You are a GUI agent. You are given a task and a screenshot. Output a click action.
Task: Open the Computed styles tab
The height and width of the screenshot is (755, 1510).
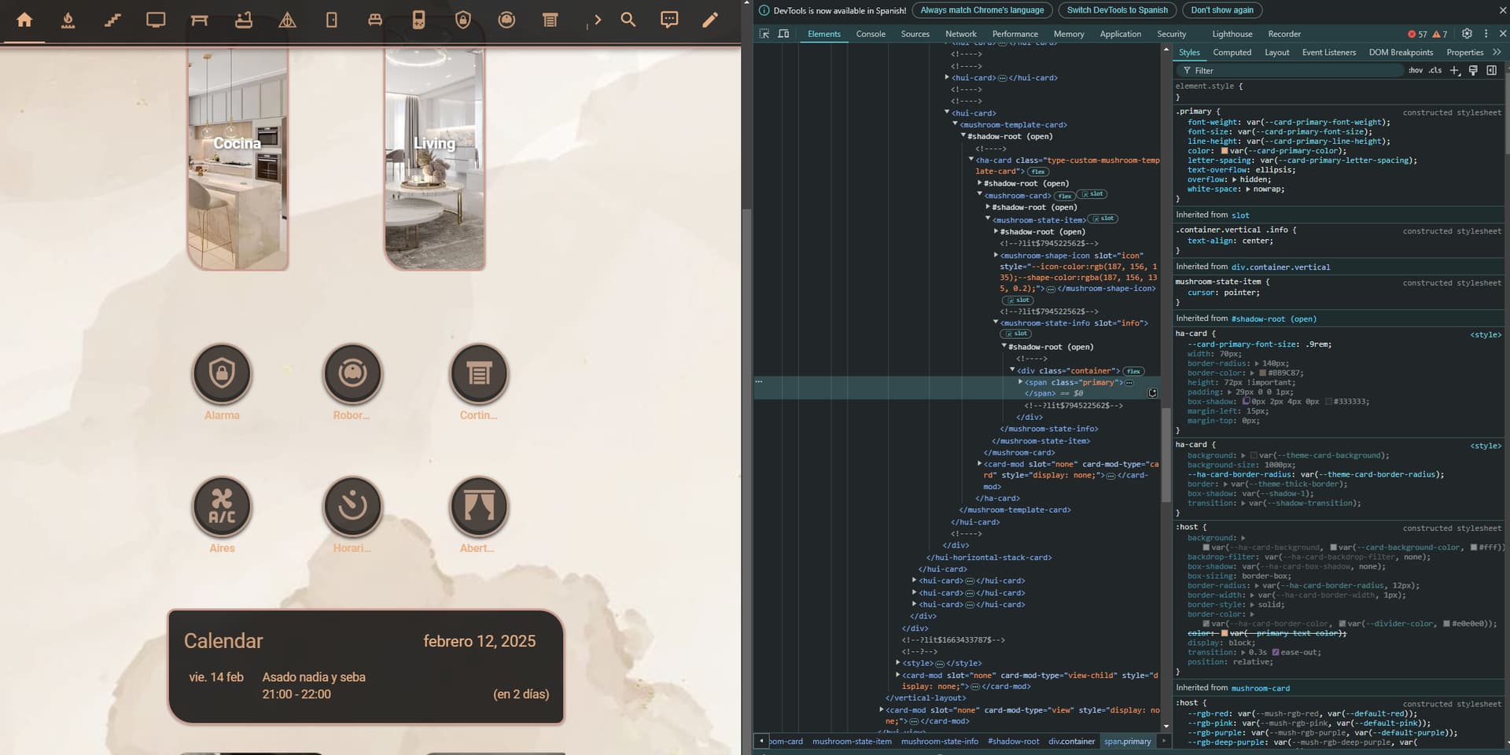pyautogui.click(x=1232, y=52)
